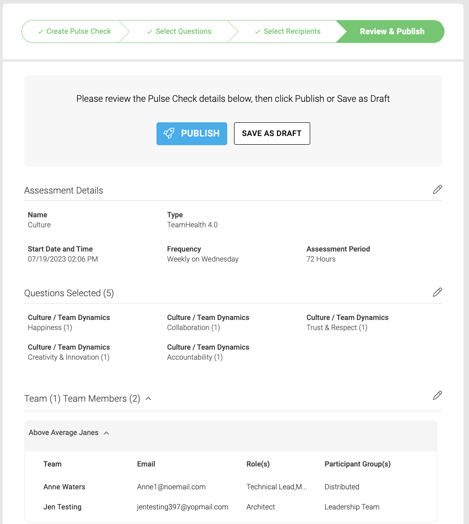Click truncated Technical Lead role text

click(276, 487)
